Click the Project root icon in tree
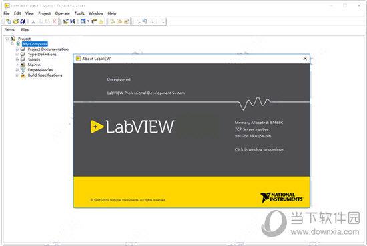The height and width of the screenshot is (246, 367). click(13, 39)
